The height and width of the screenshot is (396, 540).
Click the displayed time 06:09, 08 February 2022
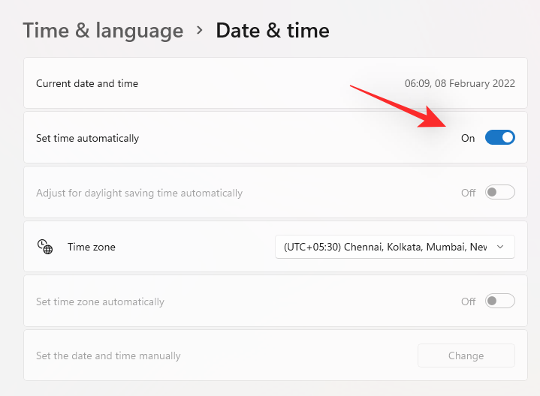(x=460, y=83)
